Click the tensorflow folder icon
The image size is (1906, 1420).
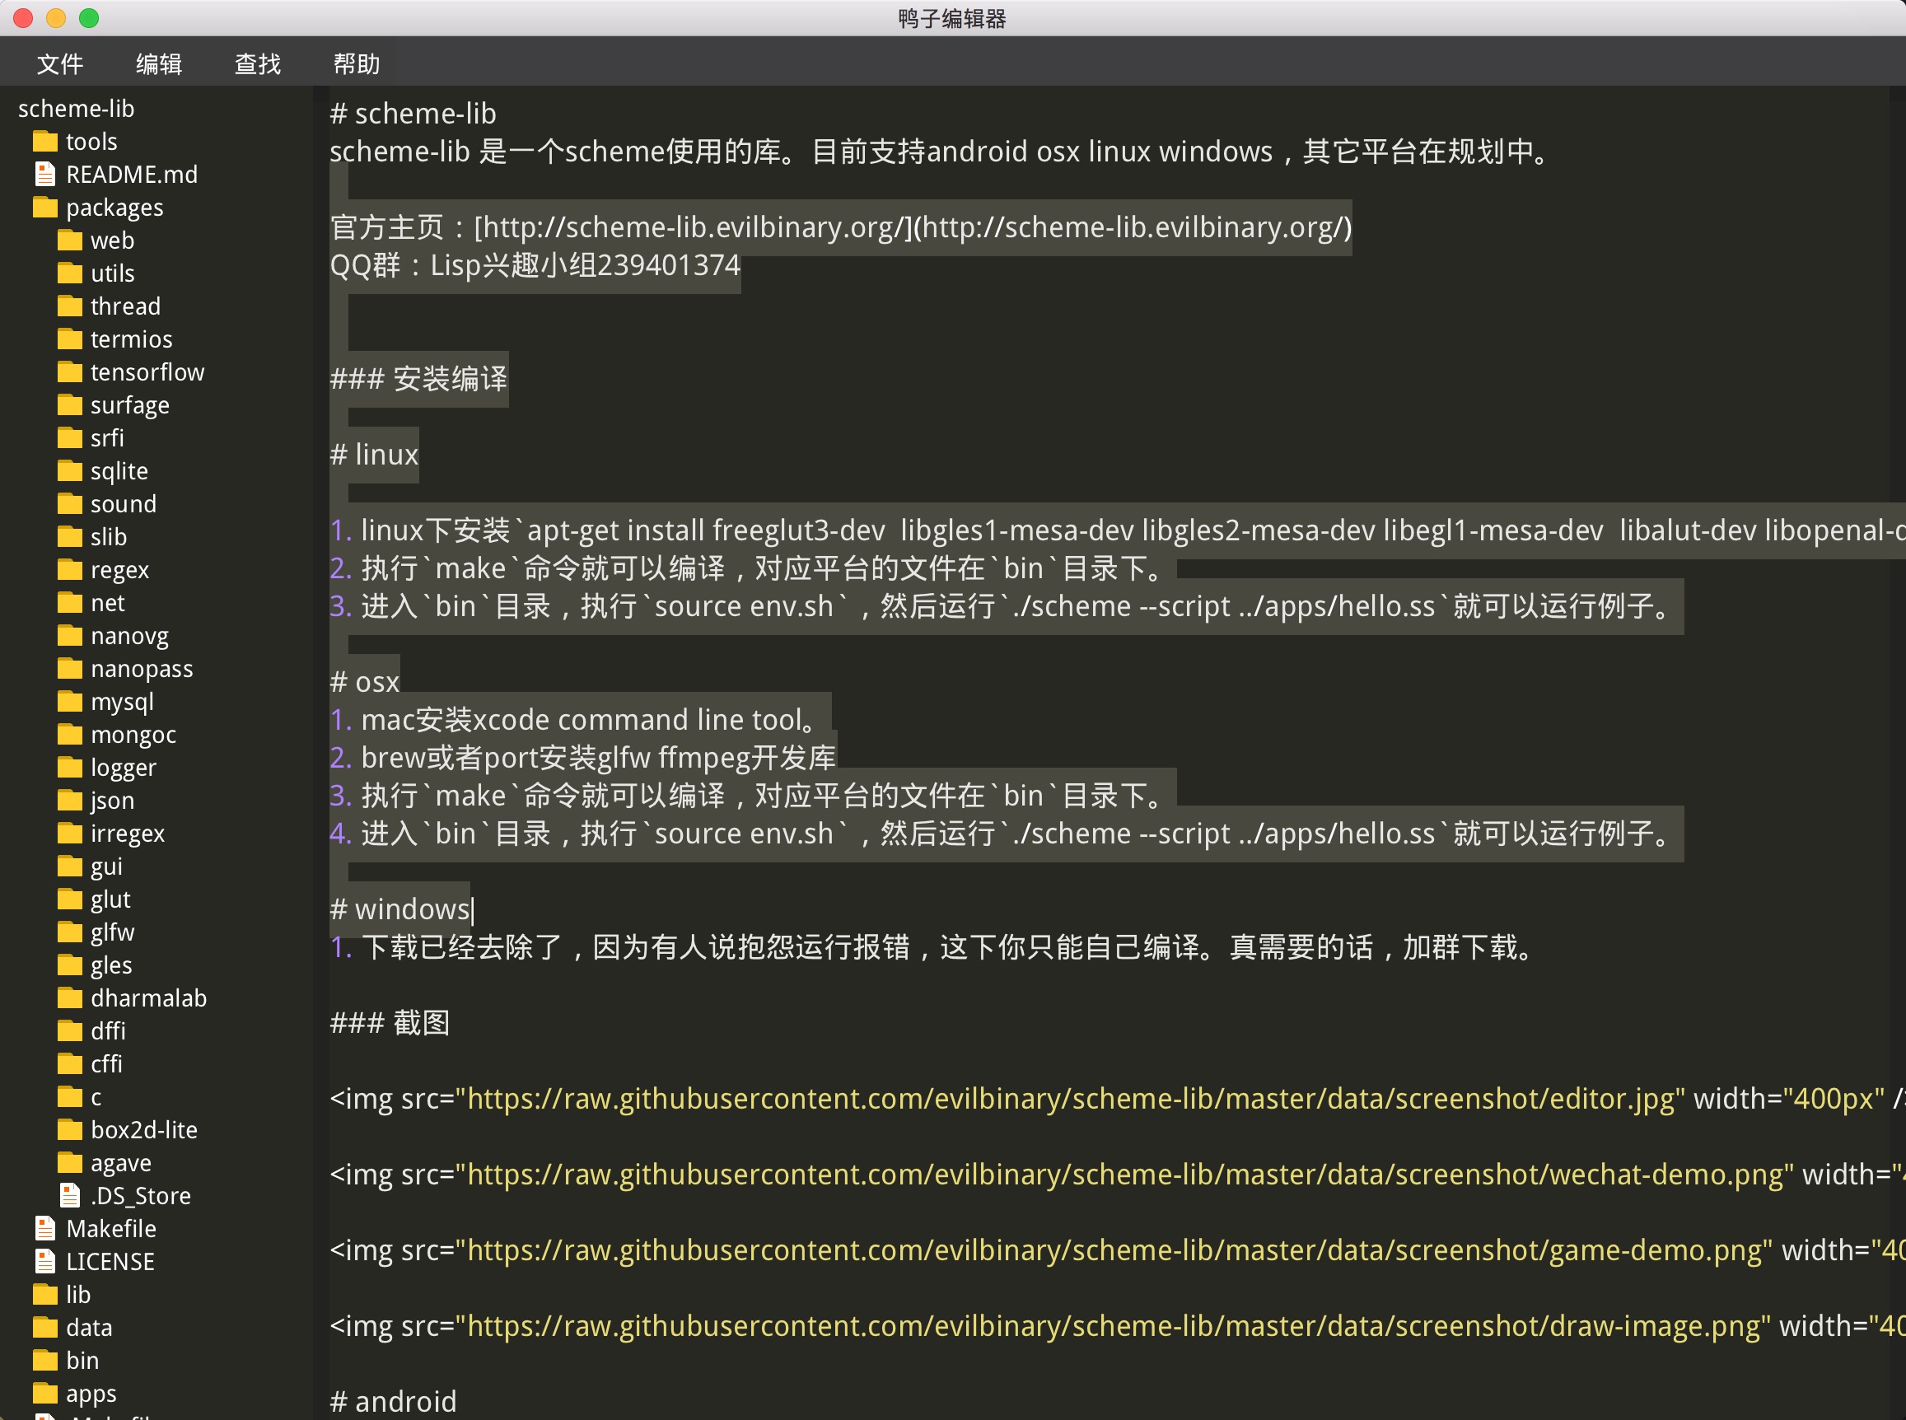click(x=70, y=372)
